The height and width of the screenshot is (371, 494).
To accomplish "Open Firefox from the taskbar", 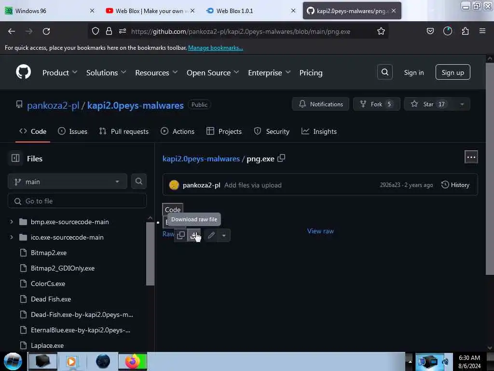I will [x=133, y=361].
